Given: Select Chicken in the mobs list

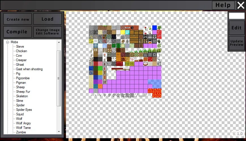Looking at the screenshot, I should pyautogui.click(x=22, y=51).
